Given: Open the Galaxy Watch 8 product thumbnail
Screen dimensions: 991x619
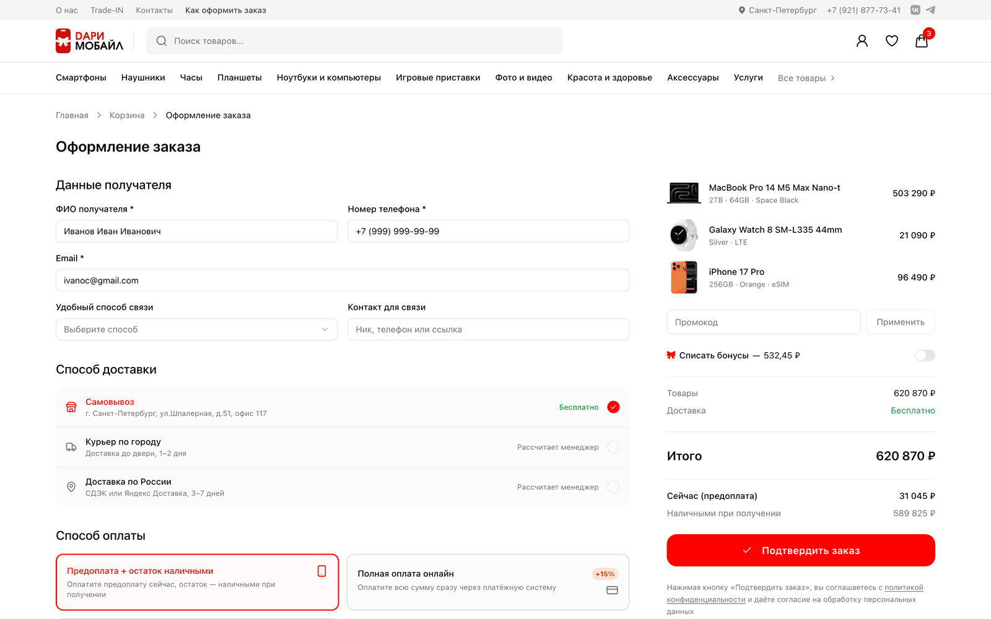Looking at the screenshot, I should [x=684, y=235].
